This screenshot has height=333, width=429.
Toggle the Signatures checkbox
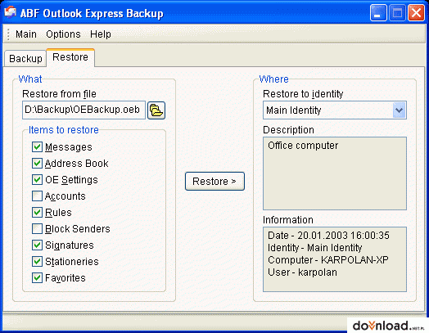tap(37, 245)
